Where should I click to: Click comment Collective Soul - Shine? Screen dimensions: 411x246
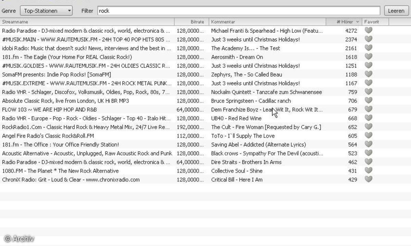point(237,171)
